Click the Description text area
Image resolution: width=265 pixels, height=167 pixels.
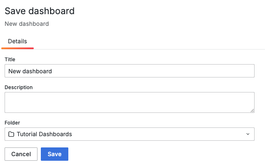(129, 102)
